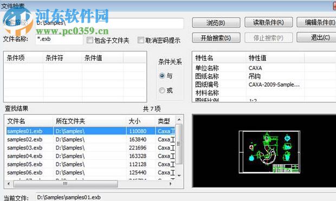Click the drawing preview thumbnail

(x=269, y=152)
